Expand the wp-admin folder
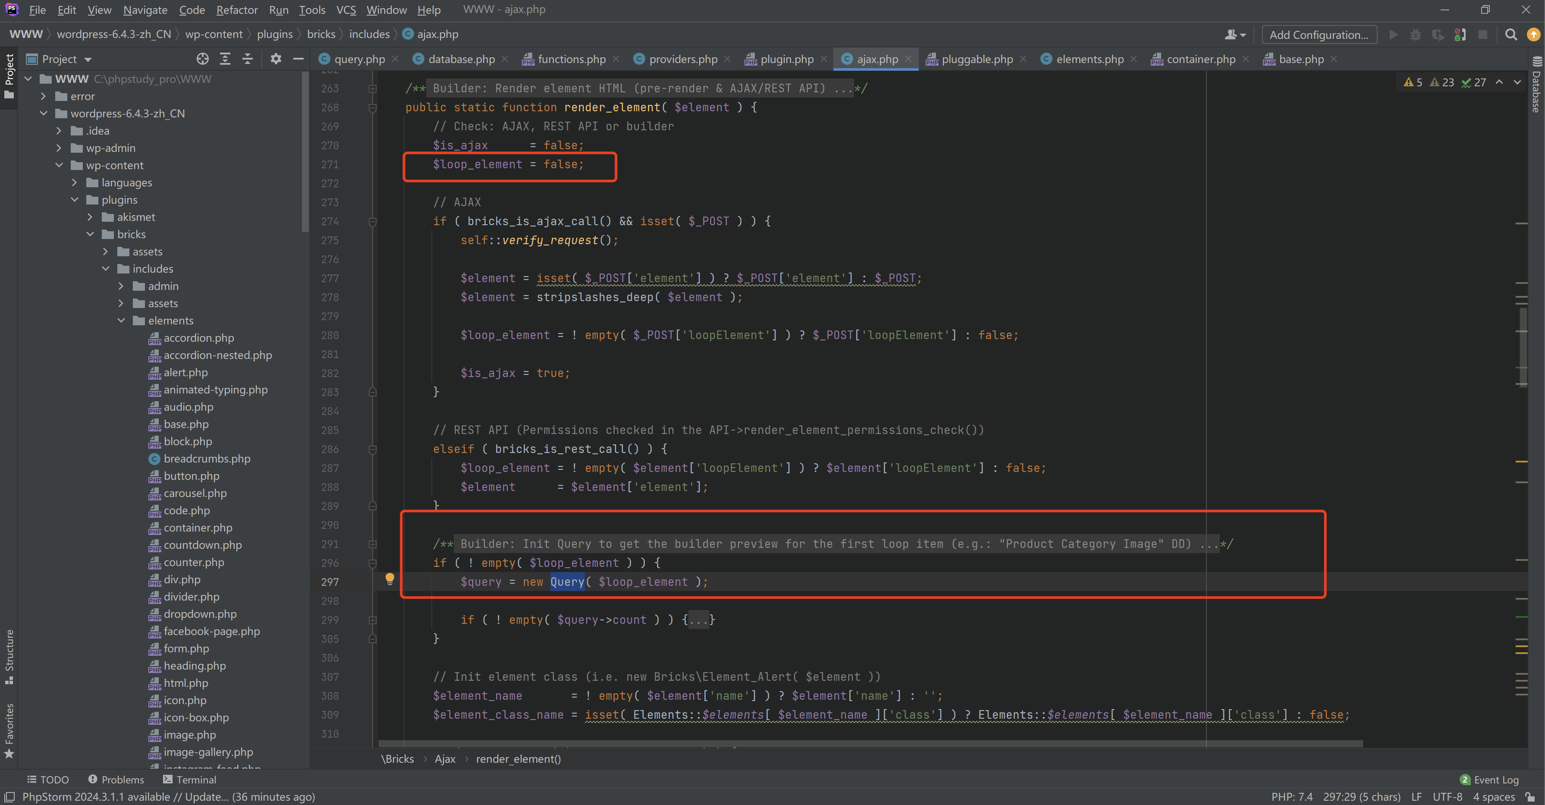Viewport: 1545px width, 805px height. pos(59,148)
